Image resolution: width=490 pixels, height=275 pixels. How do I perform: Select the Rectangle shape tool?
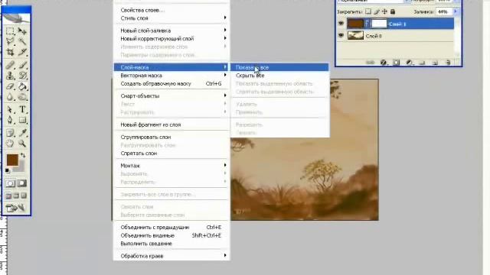pos(22,120)
